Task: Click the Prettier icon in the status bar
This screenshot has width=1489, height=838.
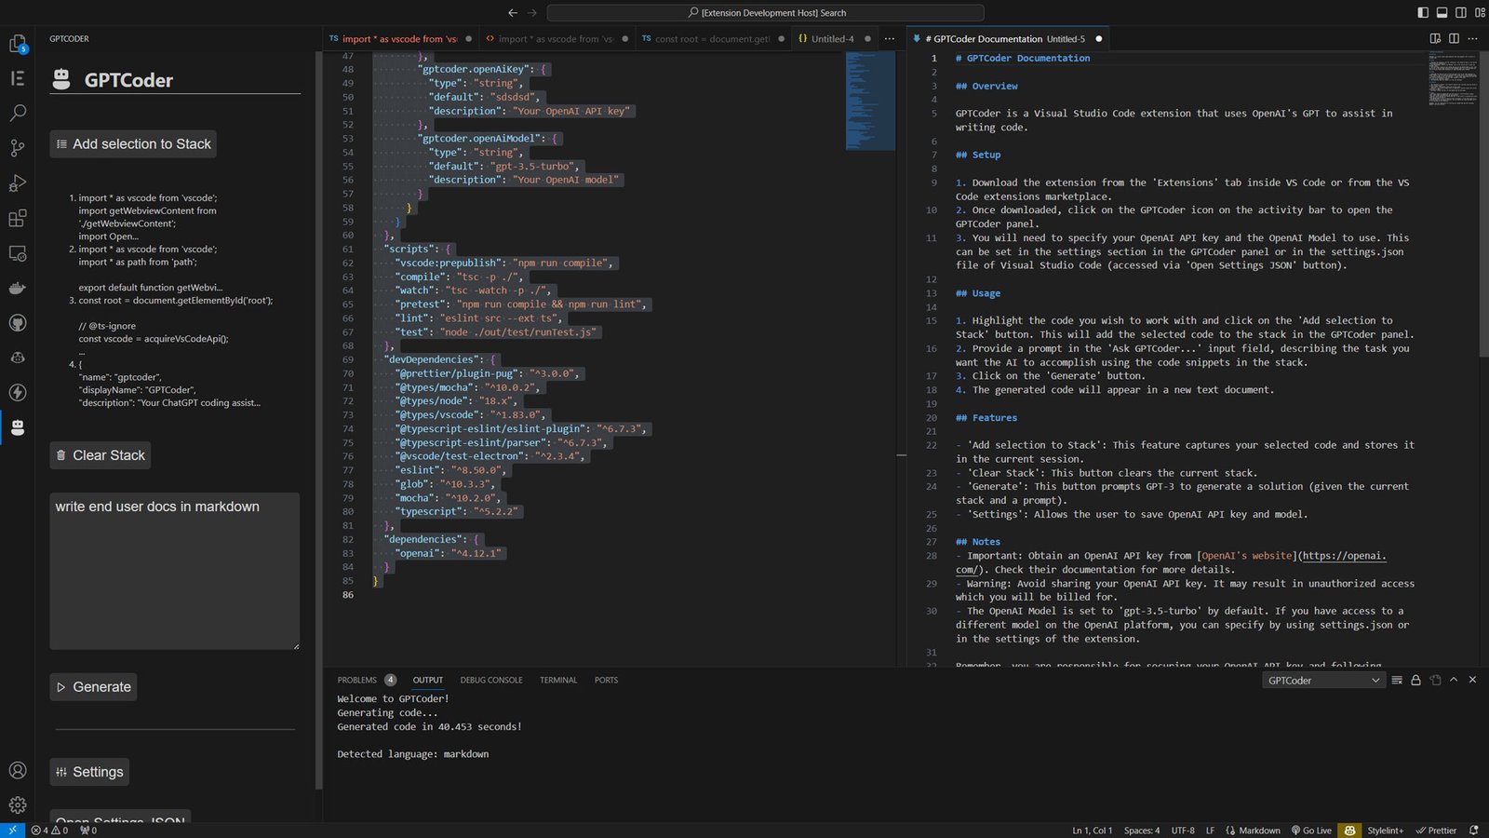Action: (x=1436, y=830)
